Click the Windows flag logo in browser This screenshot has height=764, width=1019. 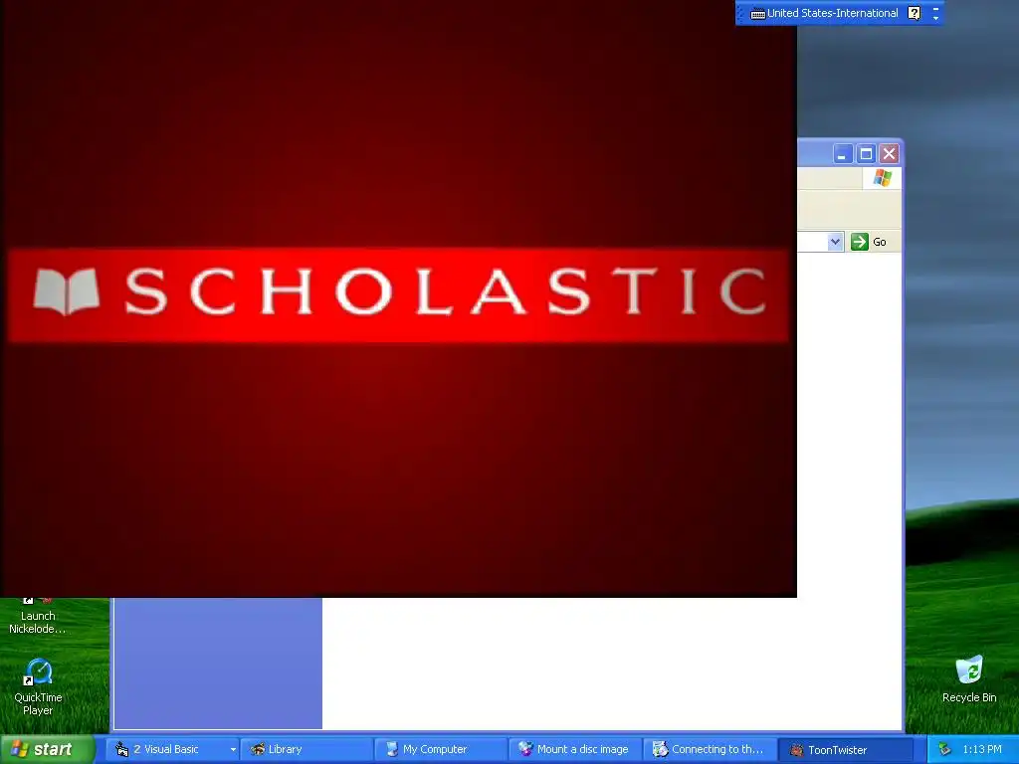click(883, 177)
